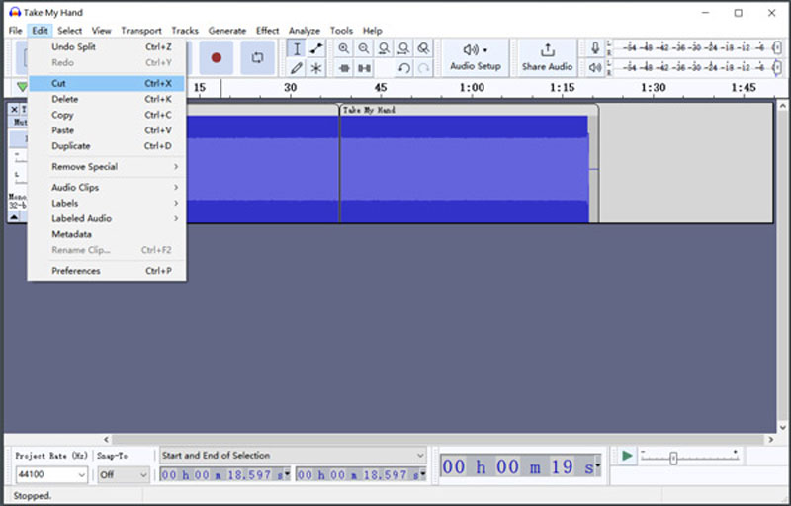
Task: Expand the Labeled Audio submenu
Action: (107, 218)
